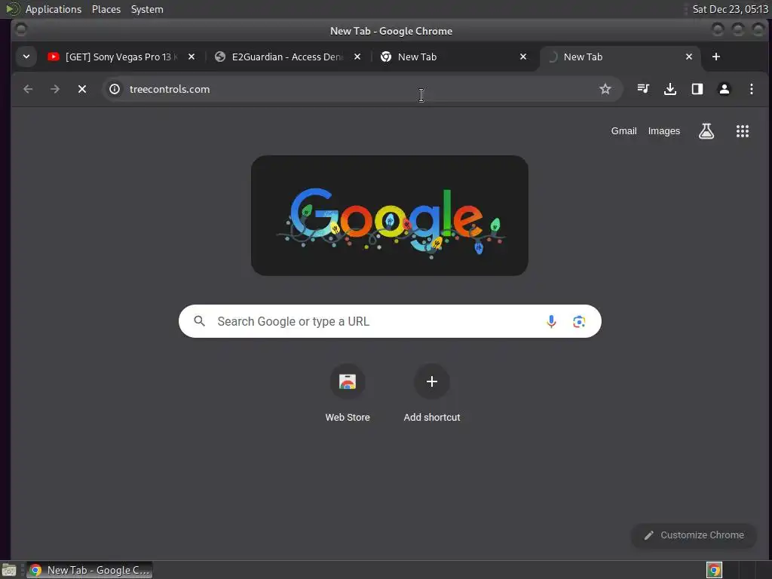
Task: Open the Gmail link
Action: (x=623, y=131)
